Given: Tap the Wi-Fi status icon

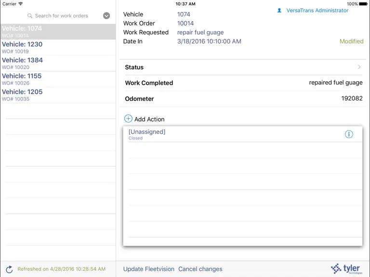Looking at the screenshot, I should 21,4.
